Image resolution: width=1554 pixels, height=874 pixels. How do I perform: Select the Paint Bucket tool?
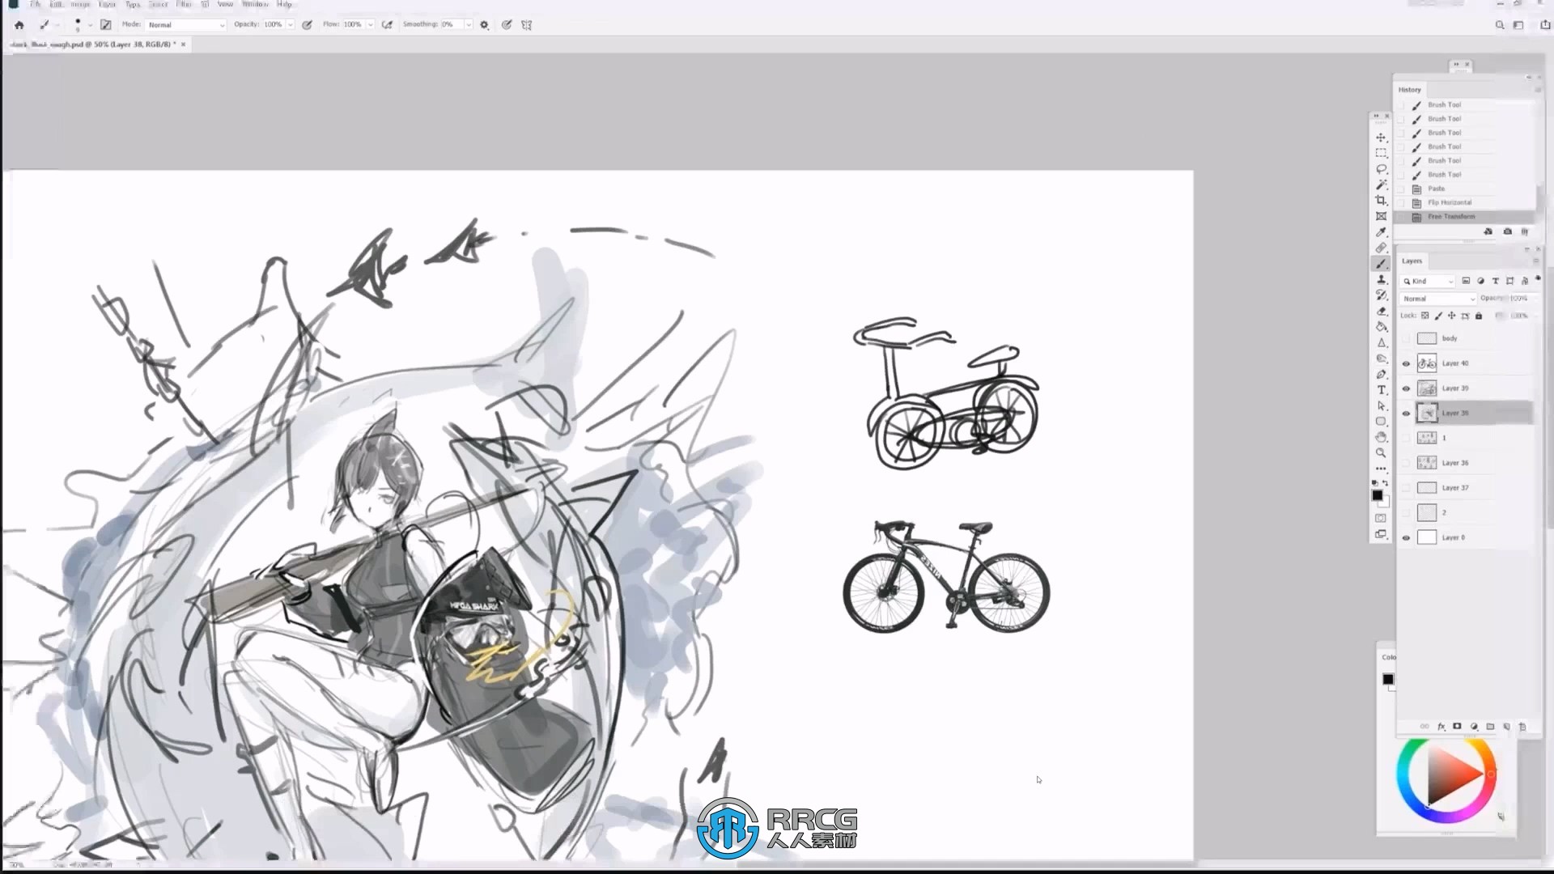click(x=1381, y=327)
